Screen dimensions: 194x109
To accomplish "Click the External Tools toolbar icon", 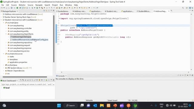I will 42,8.
